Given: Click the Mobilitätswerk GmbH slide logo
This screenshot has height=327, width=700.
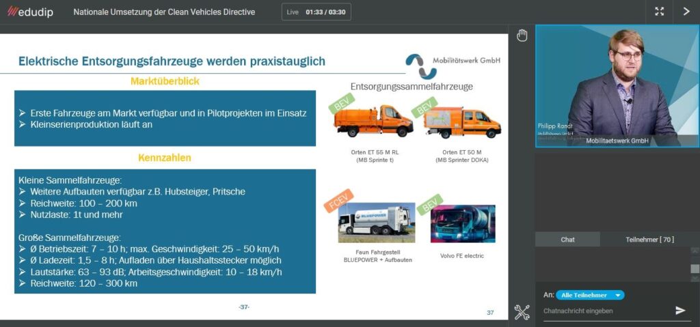Looking at the screenshot, I should click(x=453, y=66).
